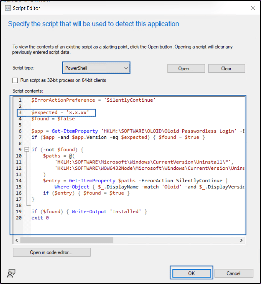Image resolution: width=261 pixels, height=284 pixels.
Task: Click the $found = $false line
Action: (x=53, y=119)
